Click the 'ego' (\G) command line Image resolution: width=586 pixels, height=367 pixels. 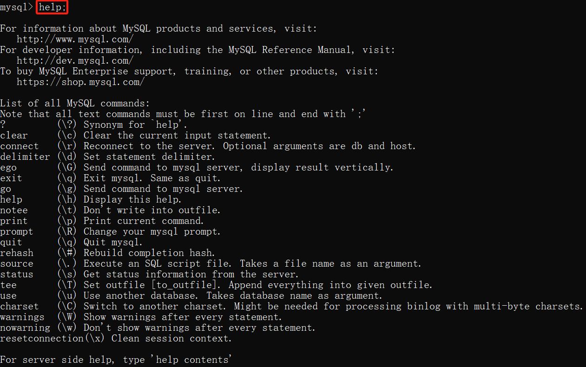(x=197, y=167)
